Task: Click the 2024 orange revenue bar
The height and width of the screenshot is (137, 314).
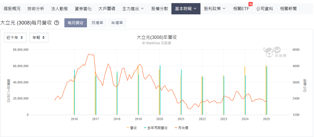Action: click(245, 91)
